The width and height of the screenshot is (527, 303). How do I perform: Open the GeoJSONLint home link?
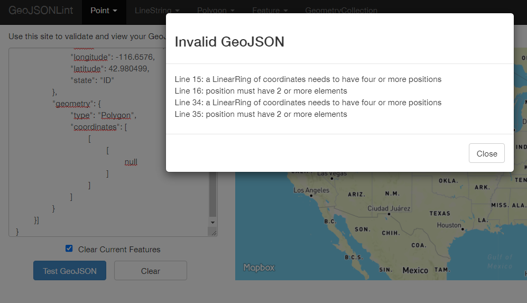(41, 11)
